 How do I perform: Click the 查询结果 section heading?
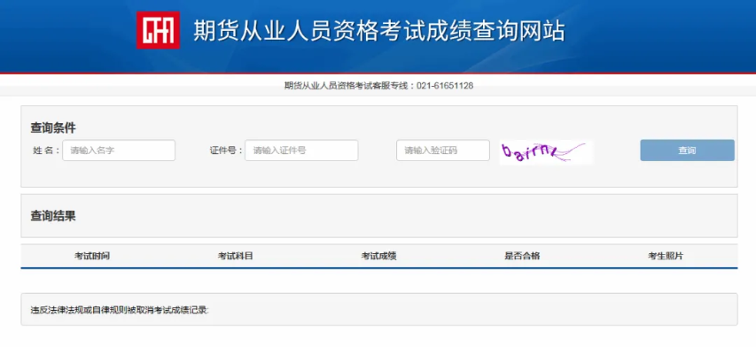tap(53, 216)
